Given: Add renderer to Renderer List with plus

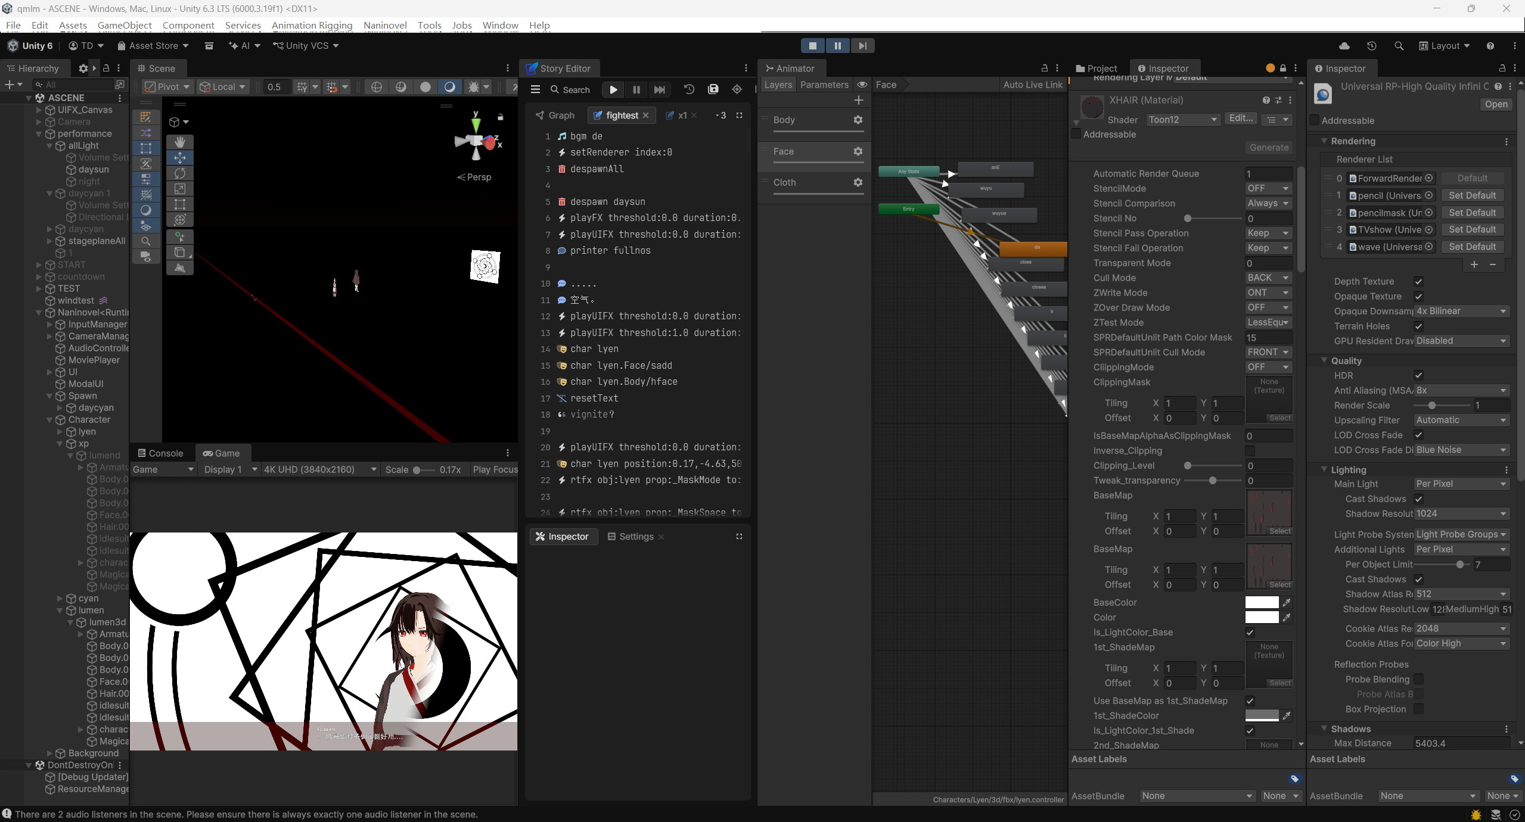Looking at the screenshot, I should (1474, 264).
